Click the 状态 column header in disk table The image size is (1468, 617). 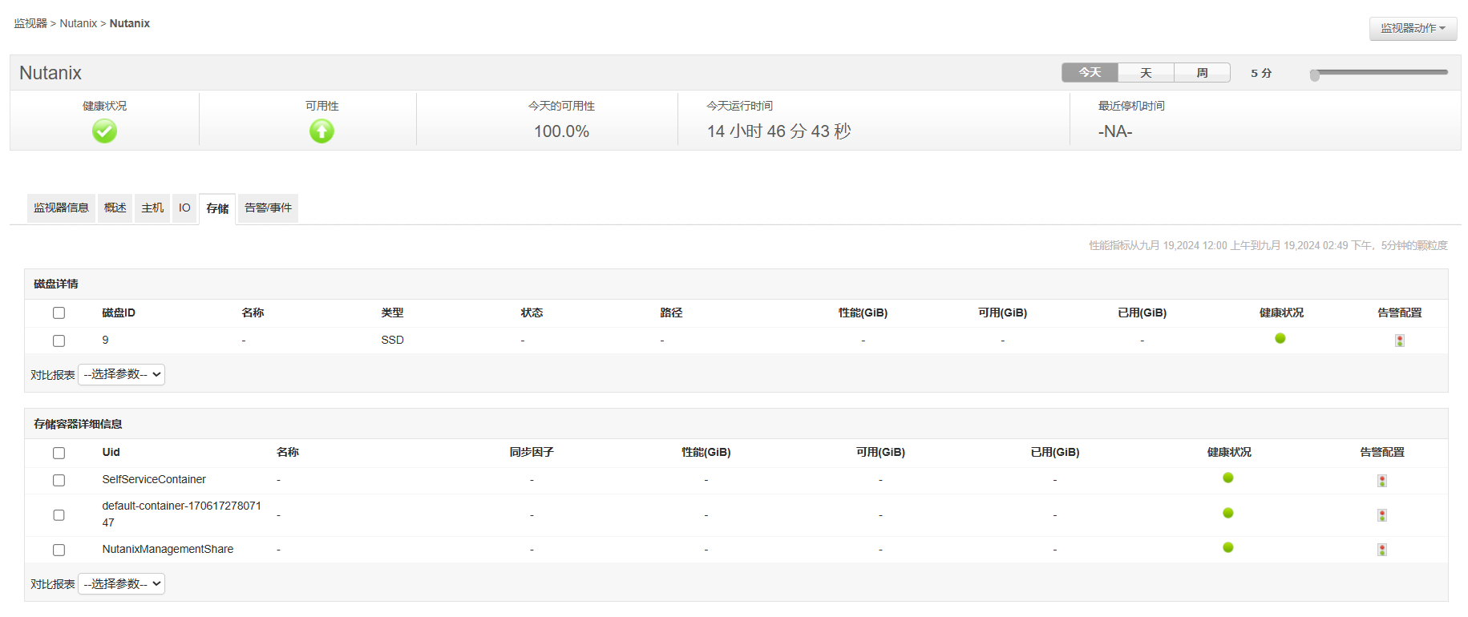(532, 313)
